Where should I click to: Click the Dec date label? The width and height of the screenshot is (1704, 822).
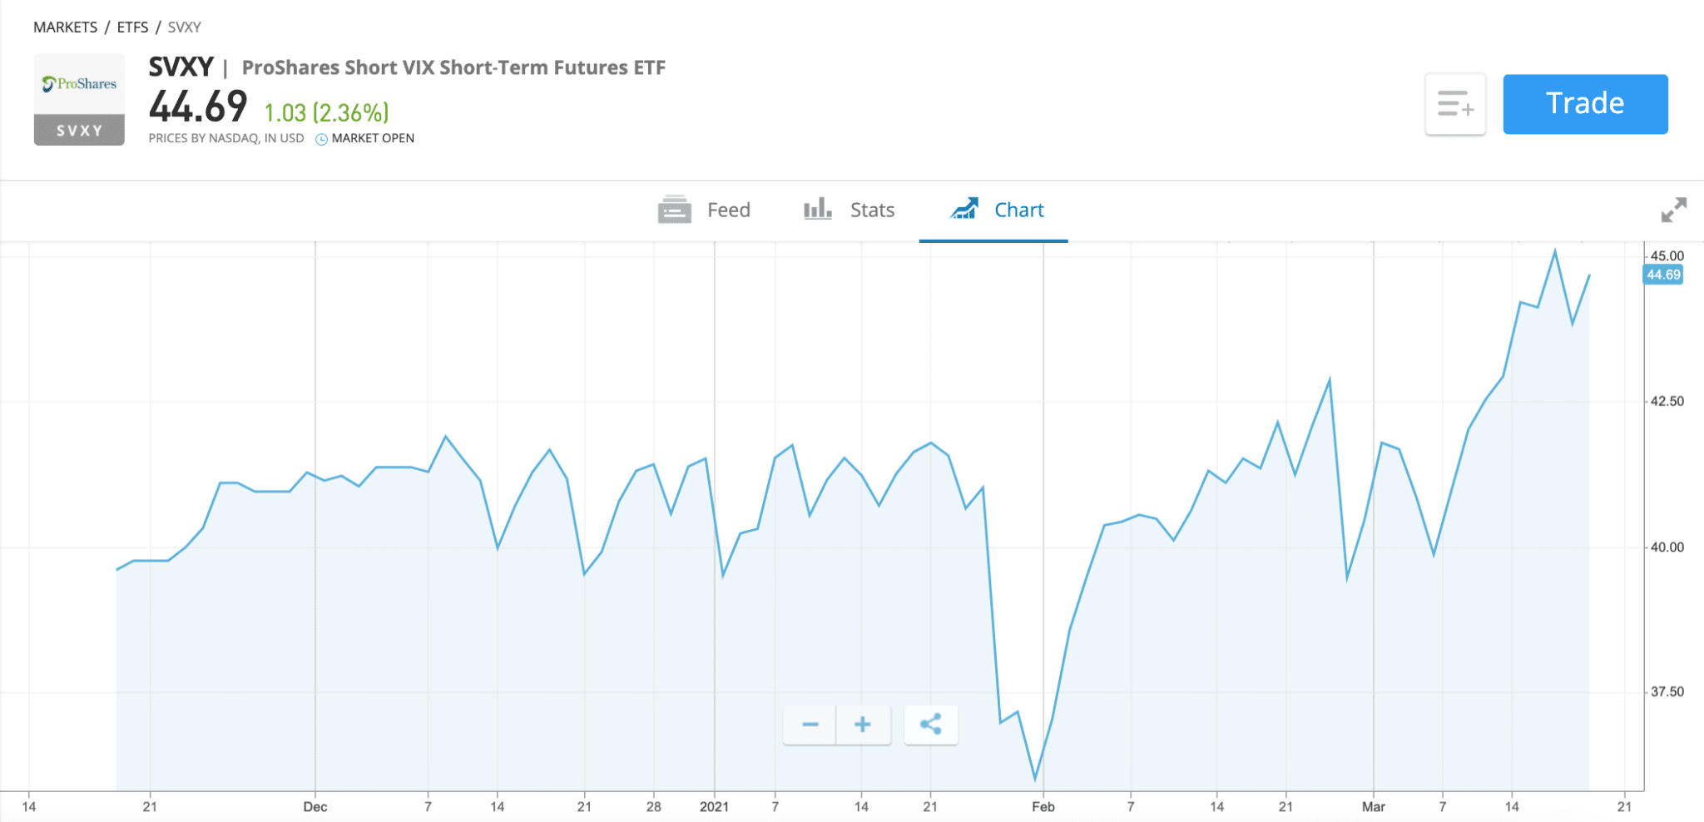(315, 807)
